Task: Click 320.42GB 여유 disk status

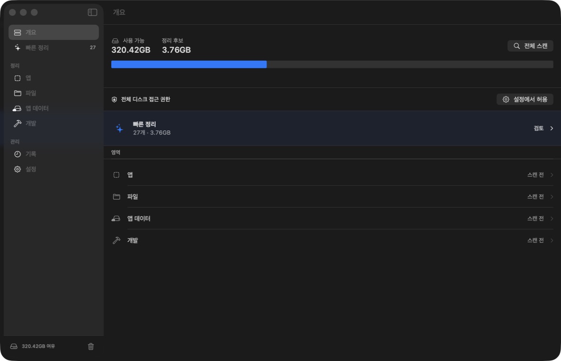Action: click(32, 346)
